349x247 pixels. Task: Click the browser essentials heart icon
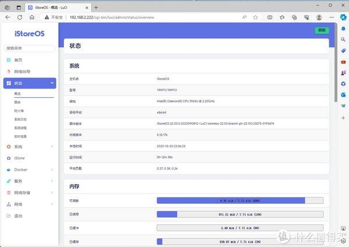pos(307,17)
